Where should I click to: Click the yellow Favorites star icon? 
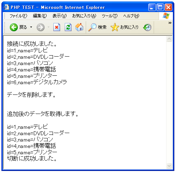point(115,27)
